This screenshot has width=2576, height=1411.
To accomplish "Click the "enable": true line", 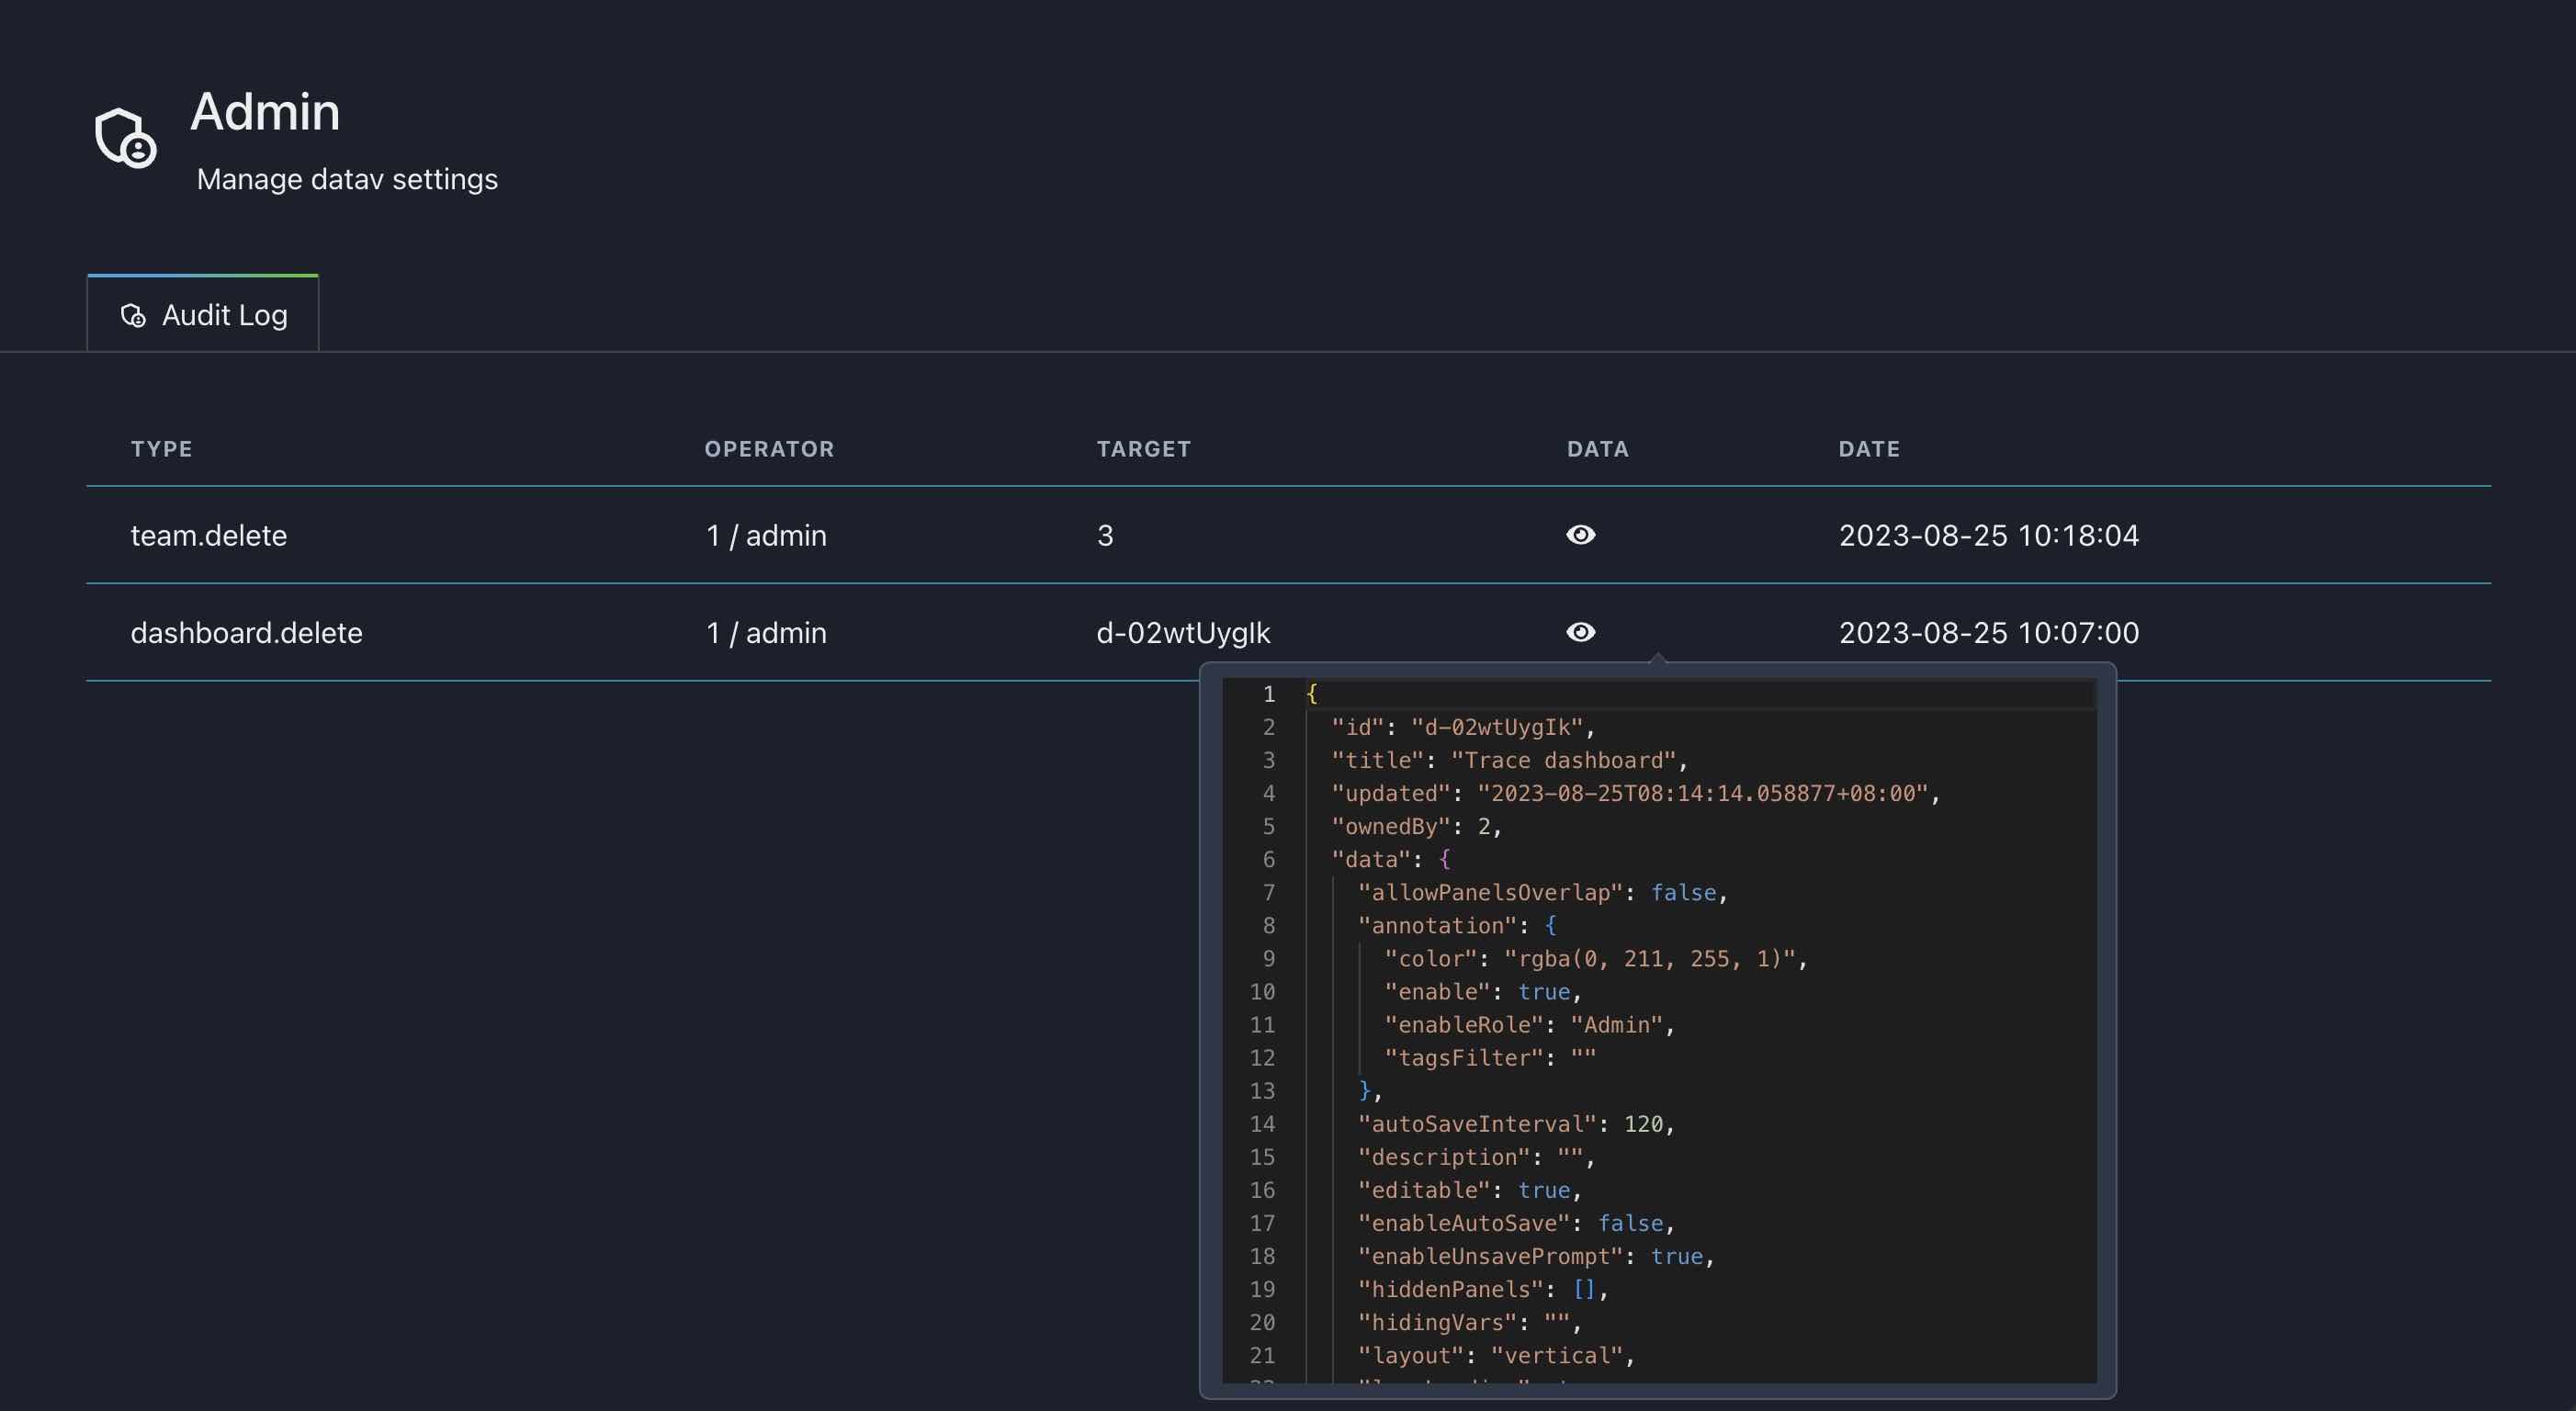I will coord(1483,991).
